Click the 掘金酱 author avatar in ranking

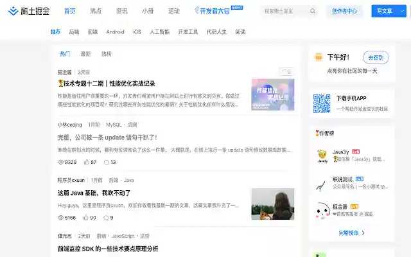[322, 211]
